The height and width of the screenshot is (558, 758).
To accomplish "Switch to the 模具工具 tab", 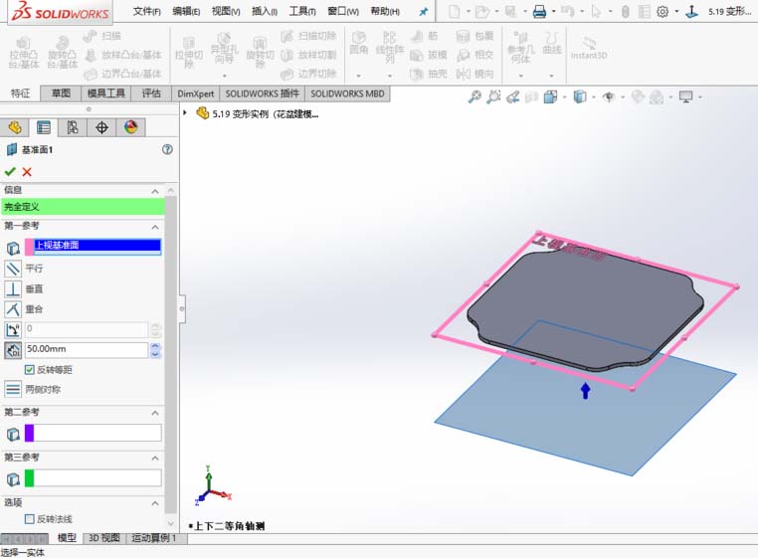I will (x=105, y=93).
